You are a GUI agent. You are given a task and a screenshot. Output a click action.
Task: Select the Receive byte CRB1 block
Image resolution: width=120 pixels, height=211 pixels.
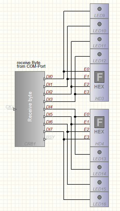click(x=30, y=109)
